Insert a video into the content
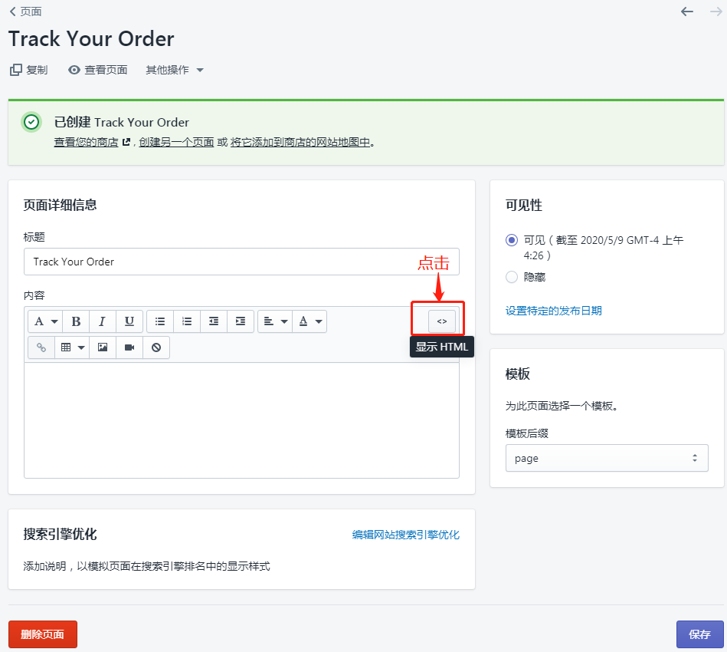The width and height of the screenshot is (727, 652). 129,347
